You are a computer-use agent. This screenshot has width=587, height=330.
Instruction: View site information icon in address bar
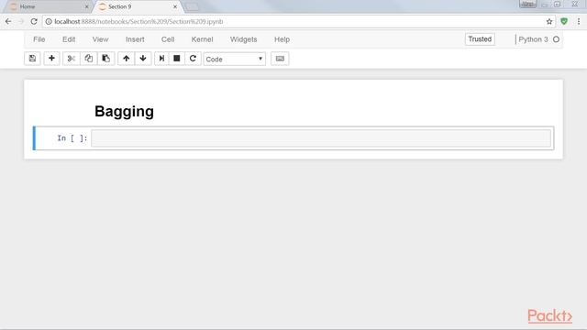point(49,22)
